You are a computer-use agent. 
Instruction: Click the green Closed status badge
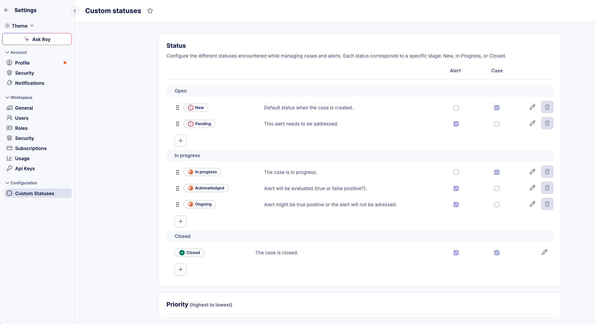pos(189,252)
